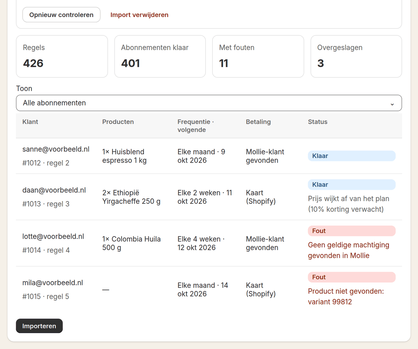Select customer lotte@voorbeeld.nl
Viewport: 418px width, 349px height.
point(53,236)
